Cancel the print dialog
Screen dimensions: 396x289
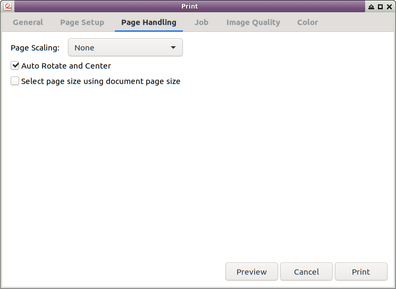pyautogui.click(x=306, y=271)
